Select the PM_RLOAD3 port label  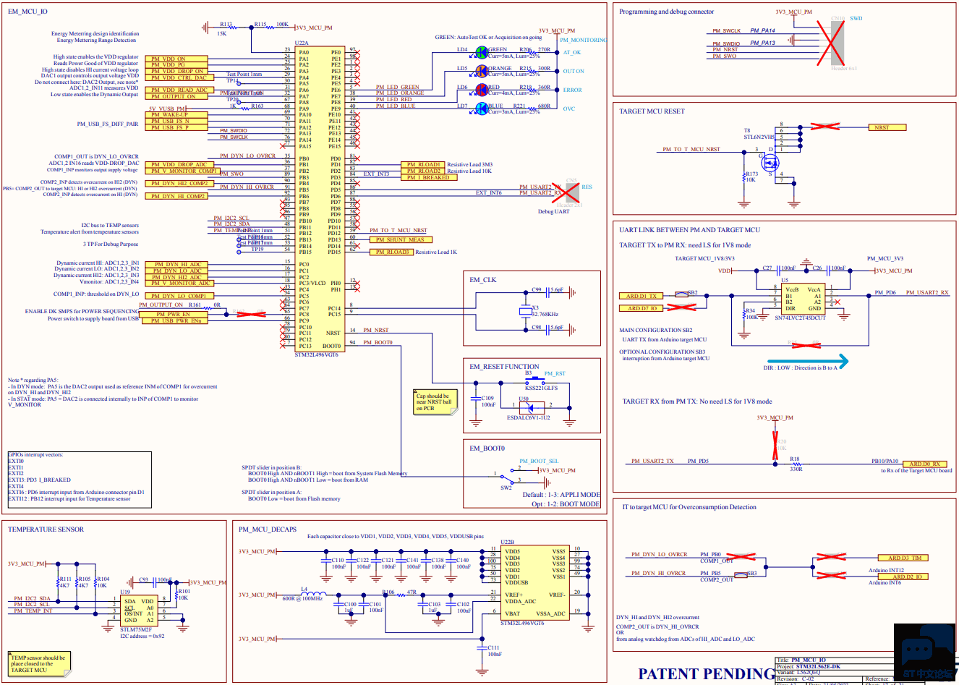point(391,252)
